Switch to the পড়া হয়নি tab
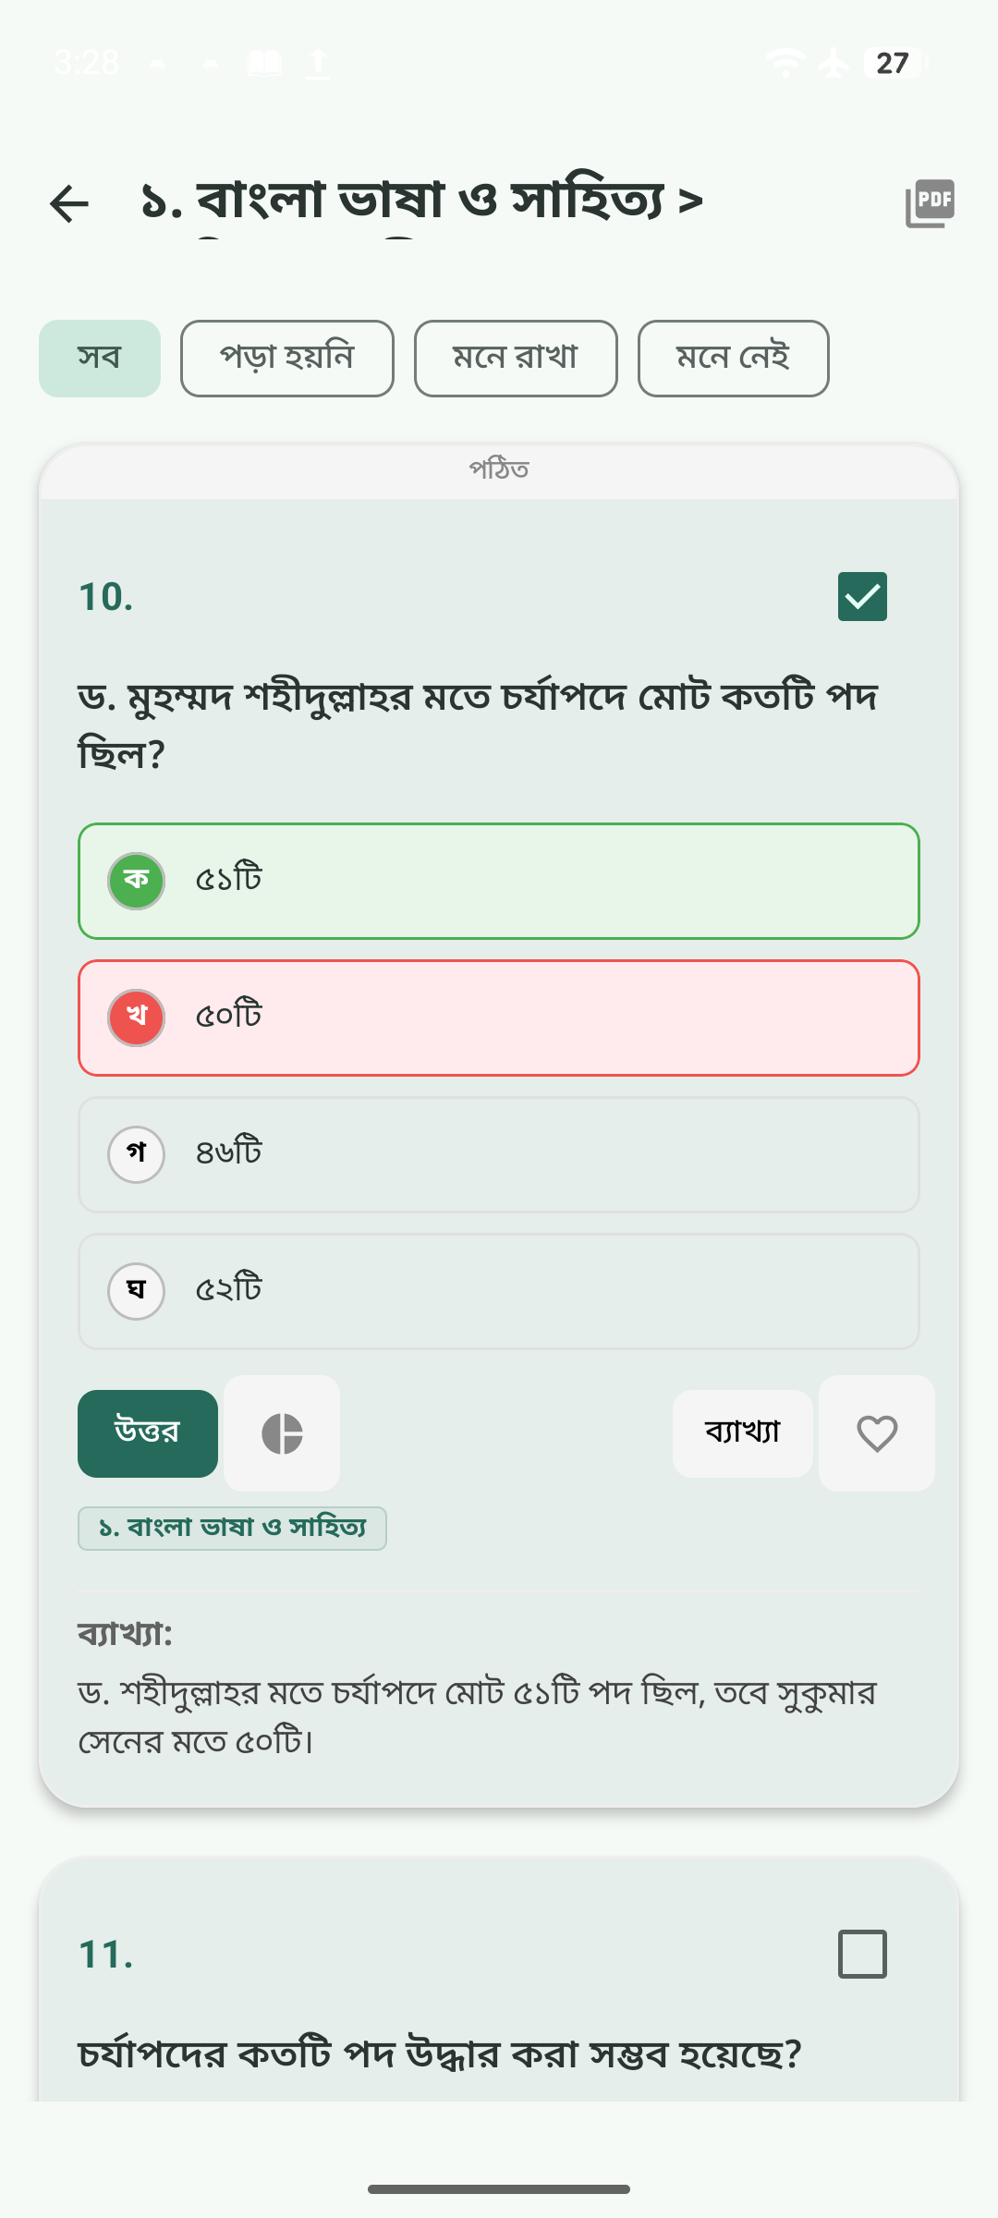Viewport: 998px width, 2218px height. [x=286, y=359]
